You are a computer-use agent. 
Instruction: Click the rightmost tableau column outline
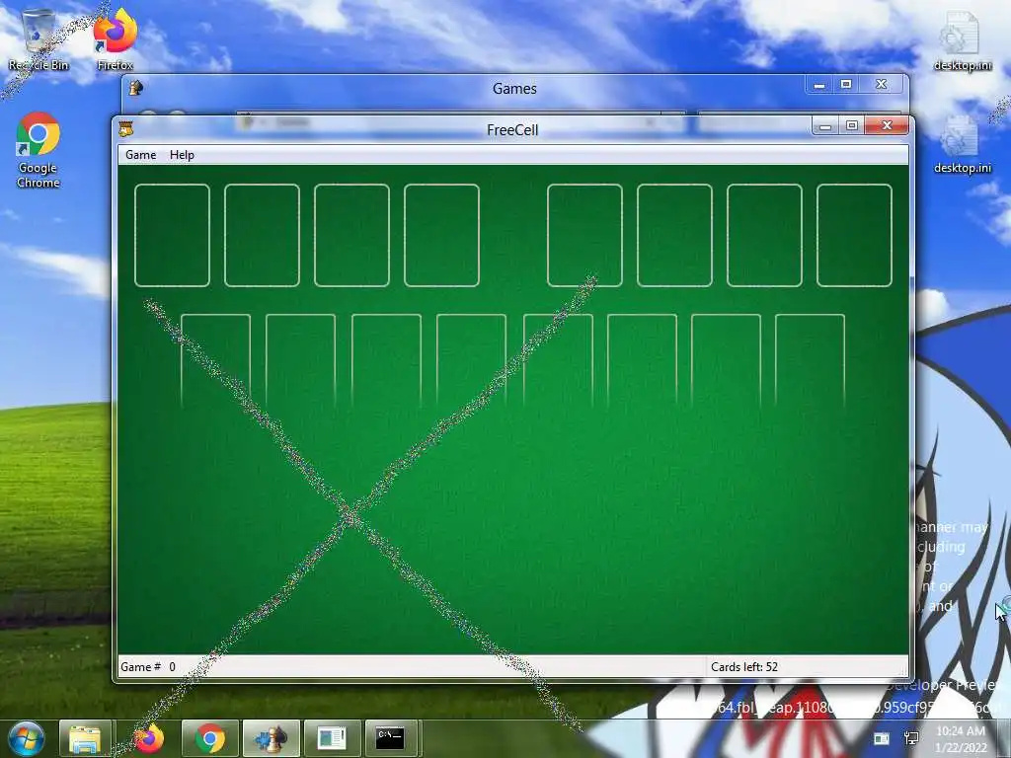[810, 361]
